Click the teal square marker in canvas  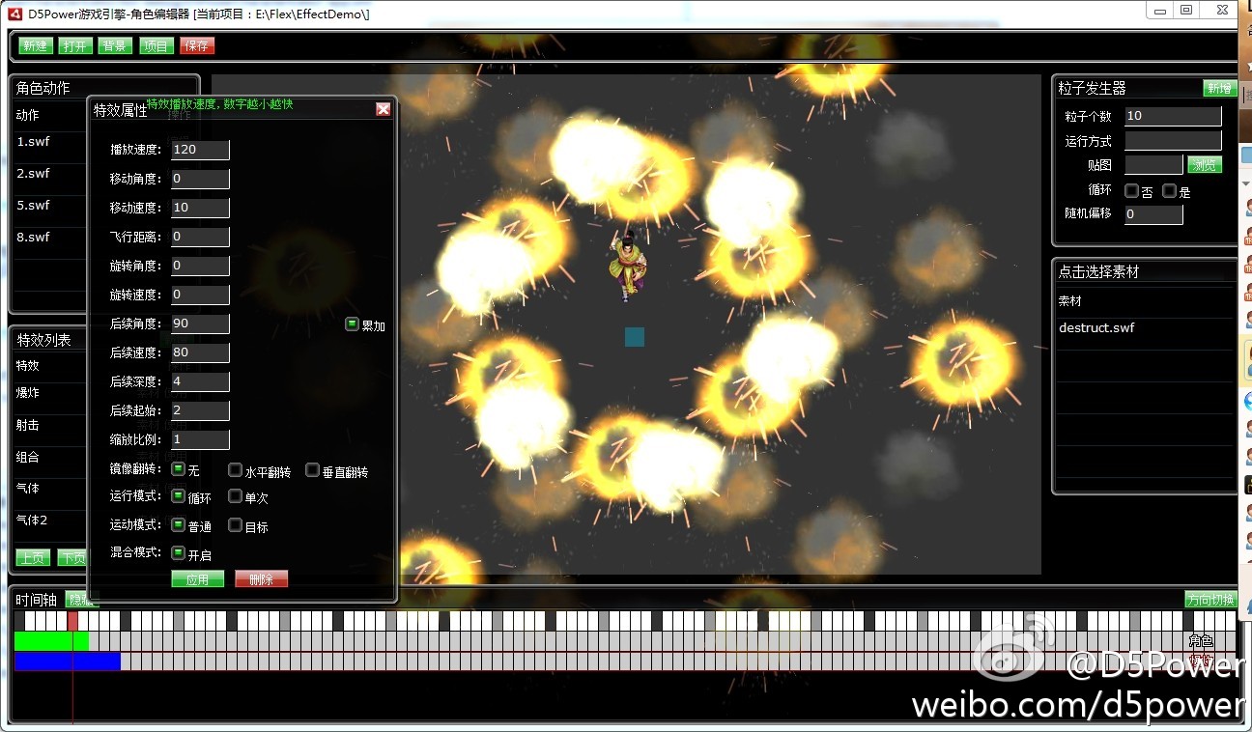pos(635,336)
